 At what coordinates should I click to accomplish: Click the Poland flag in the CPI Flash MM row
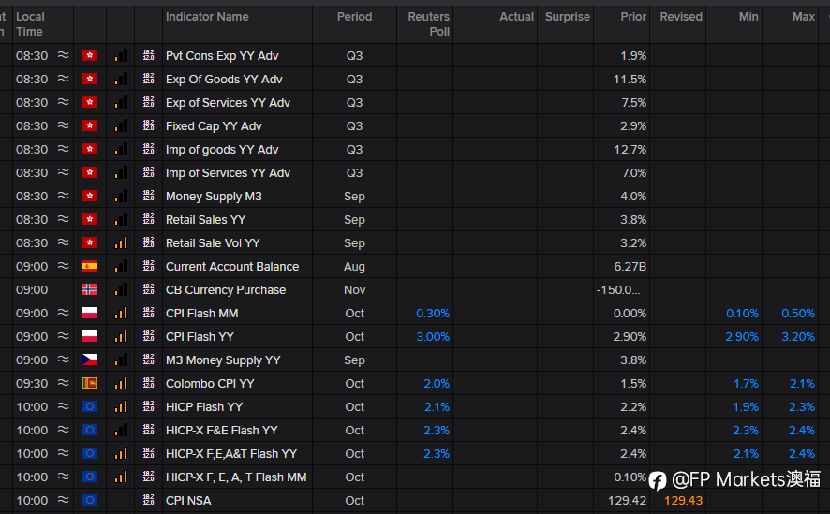90,314
